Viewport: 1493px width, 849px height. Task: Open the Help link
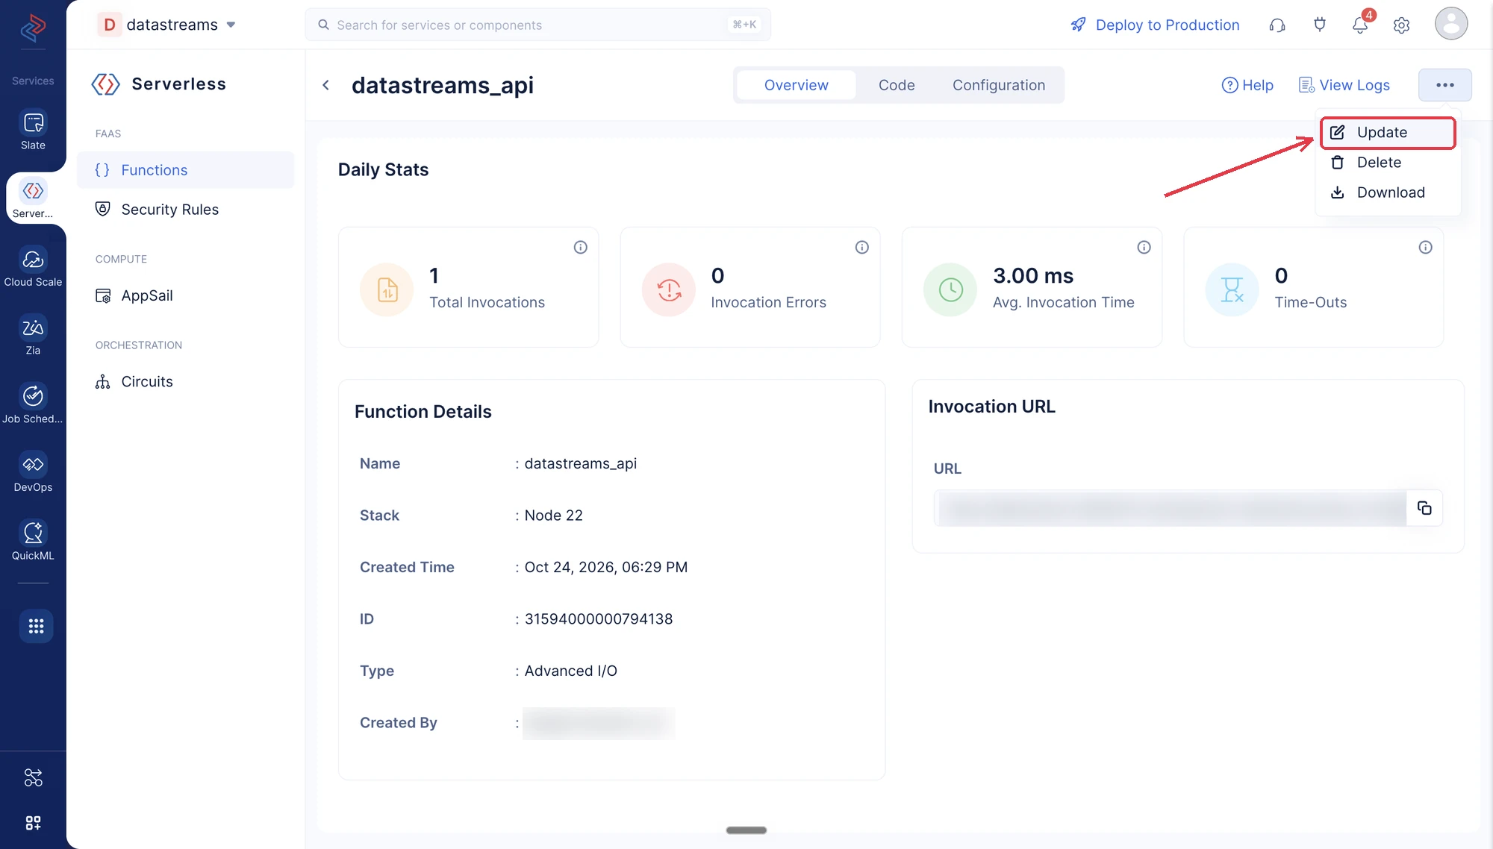(1247, 85)
